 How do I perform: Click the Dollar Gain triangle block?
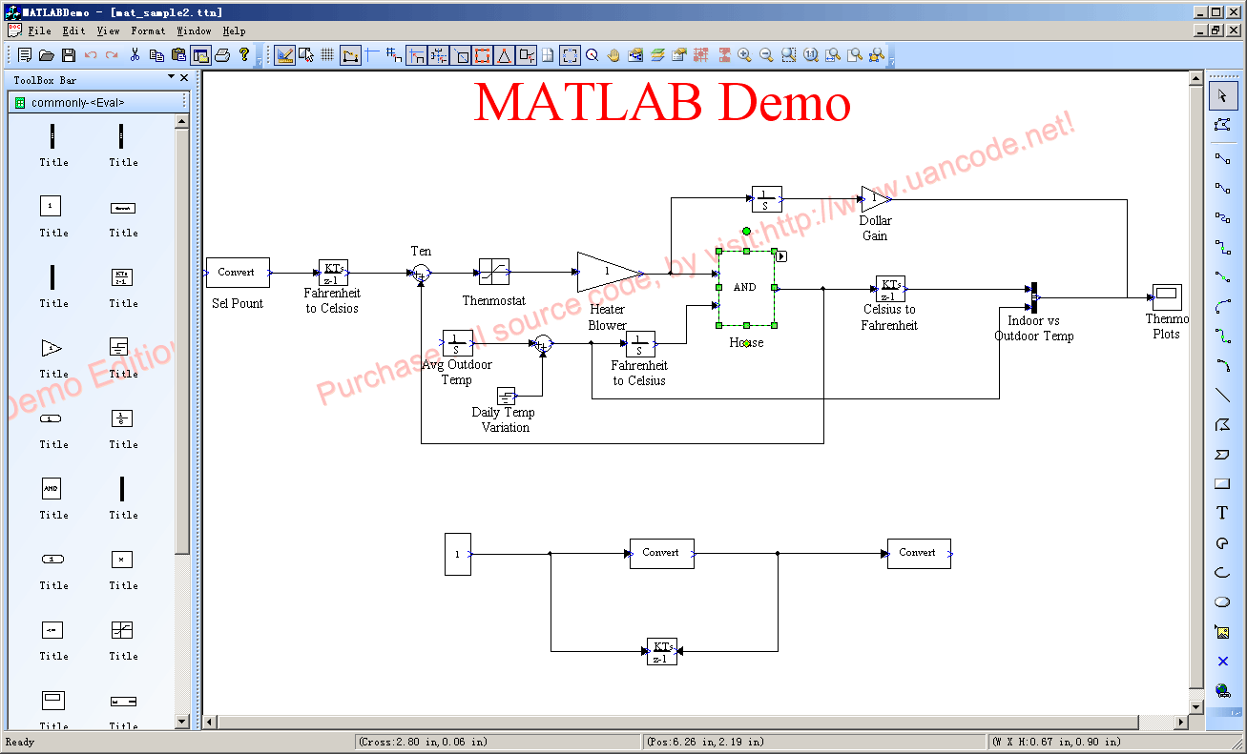(x=876, y=199)
